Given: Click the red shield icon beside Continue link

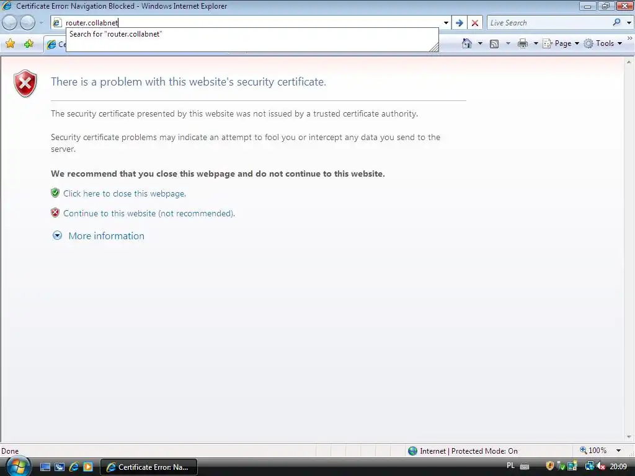Looking at the screenshot, I should pos(55,213).
